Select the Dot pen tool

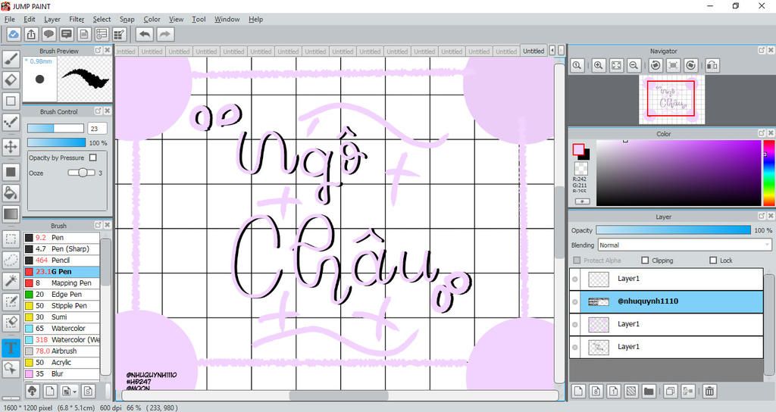point(11,122)
